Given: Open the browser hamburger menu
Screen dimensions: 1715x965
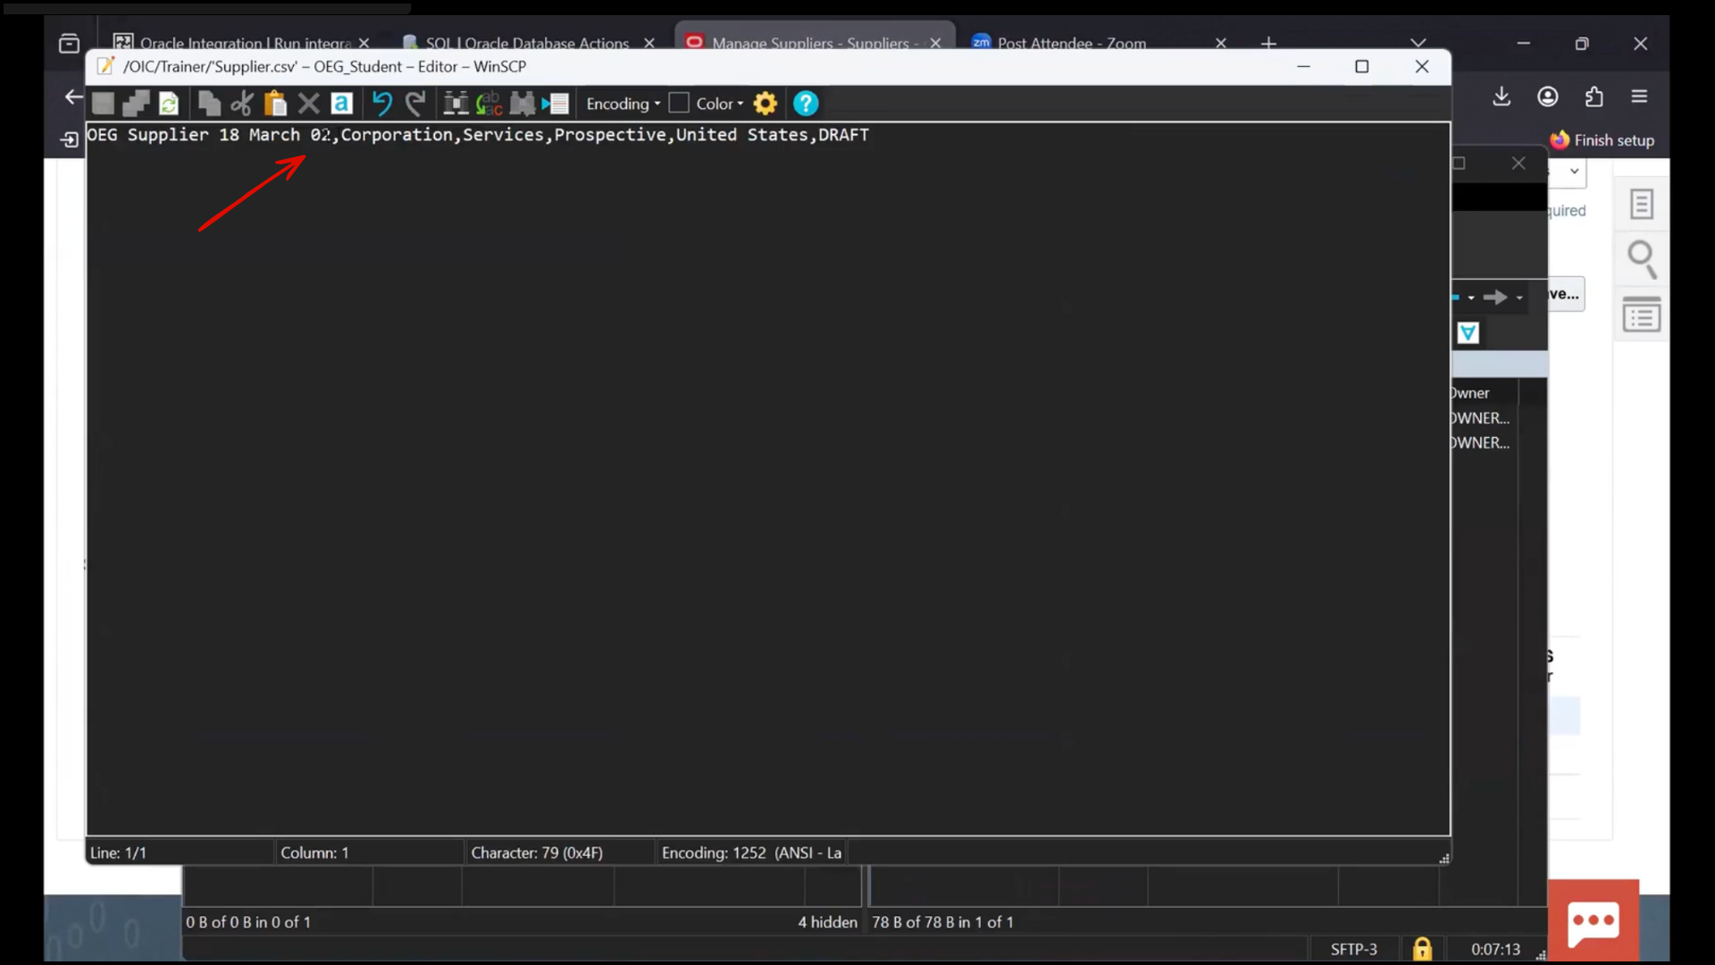Looking at the screenshot, I should click(1639, 96).
